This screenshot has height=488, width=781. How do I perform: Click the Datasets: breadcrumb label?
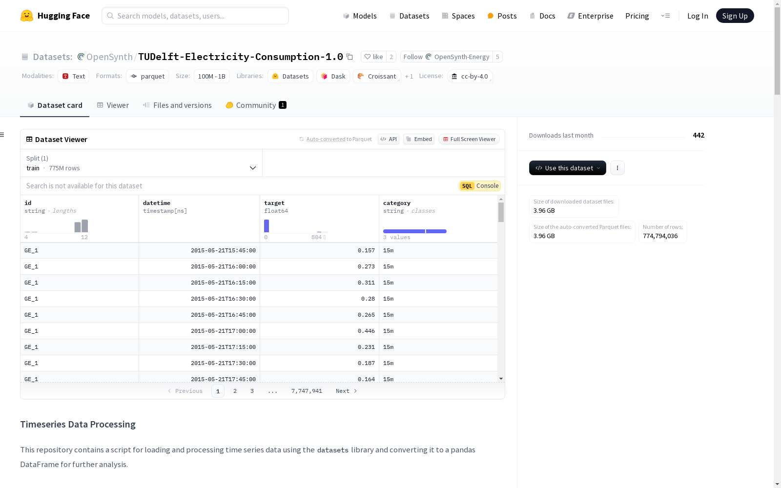[53, 57]
